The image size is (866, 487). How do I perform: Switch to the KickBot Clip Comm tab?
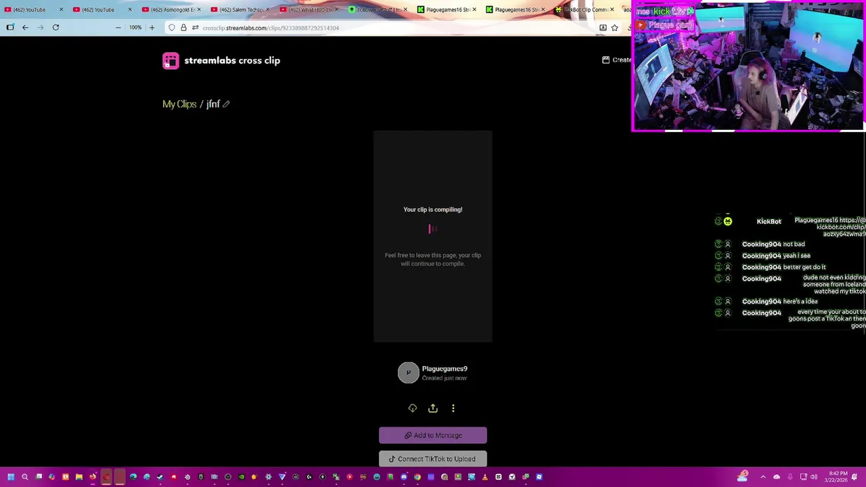coord(582,9)
